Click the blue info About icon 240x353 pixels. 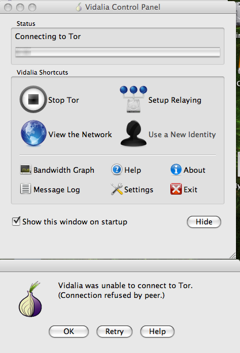pos(176,169)
